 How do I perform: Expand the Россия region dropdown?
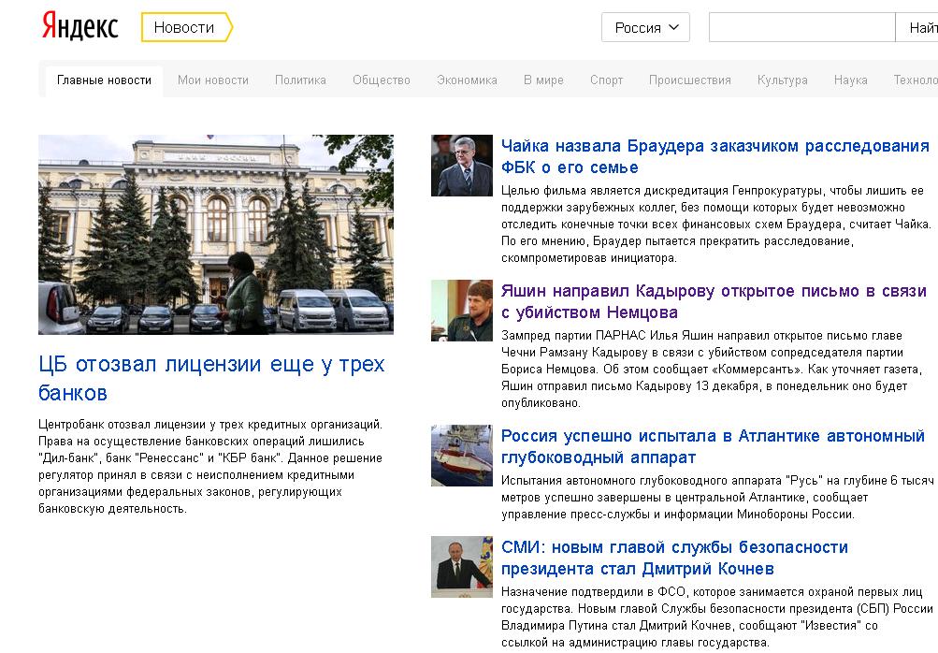point(645,28)
